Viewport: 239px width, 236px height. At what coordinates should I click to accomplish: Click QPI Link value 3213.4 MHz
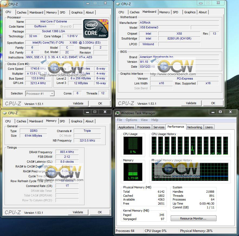38,83
